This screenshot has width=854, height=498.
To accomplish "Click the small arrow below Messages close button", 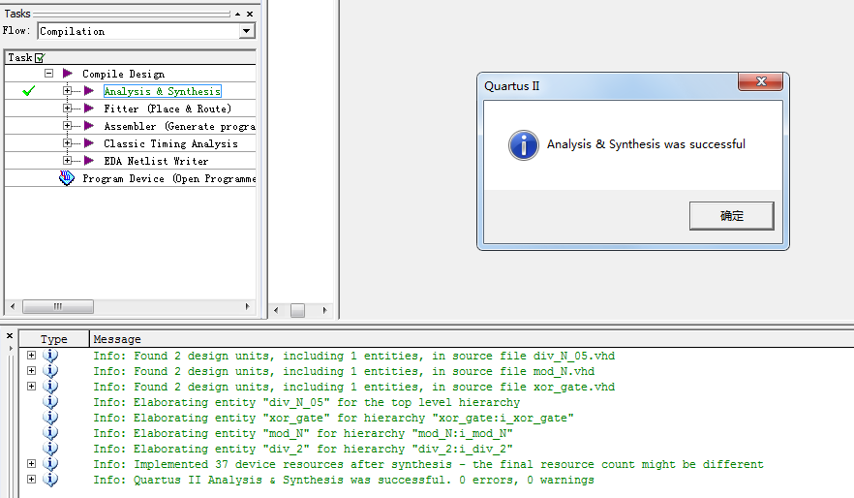I will (x=11, y=348).
